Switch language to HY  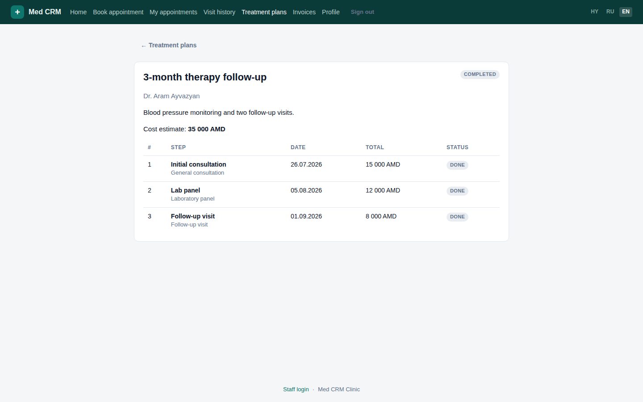[594, 12]
